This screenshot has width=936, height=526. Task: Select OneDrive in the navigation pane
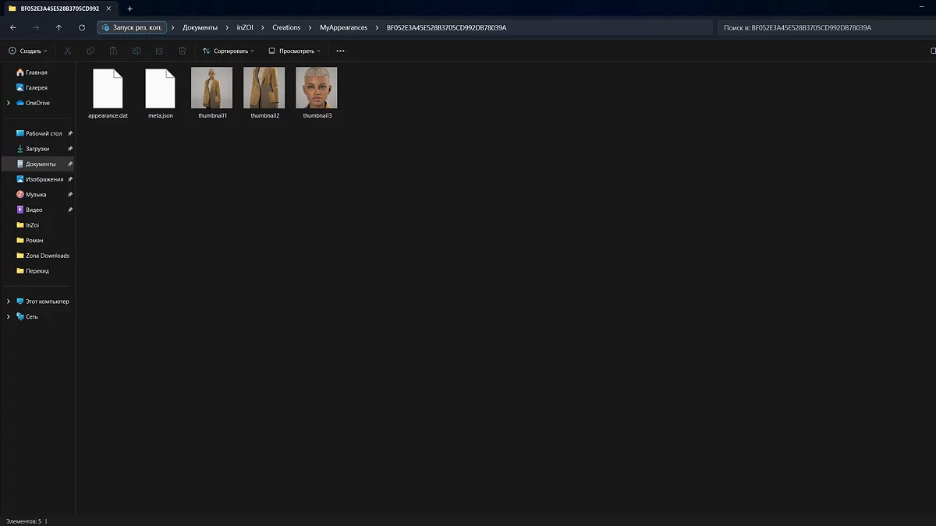coord(37,103)
